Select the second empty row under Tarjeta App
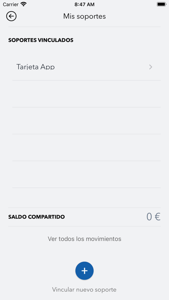This screenshot has width=169, height=300. 87,121
